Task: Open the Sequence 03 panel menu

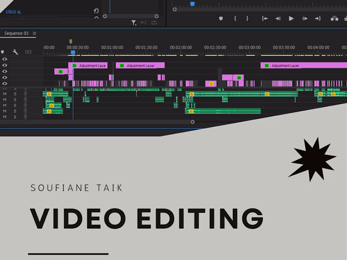Action: coord(35,33)
